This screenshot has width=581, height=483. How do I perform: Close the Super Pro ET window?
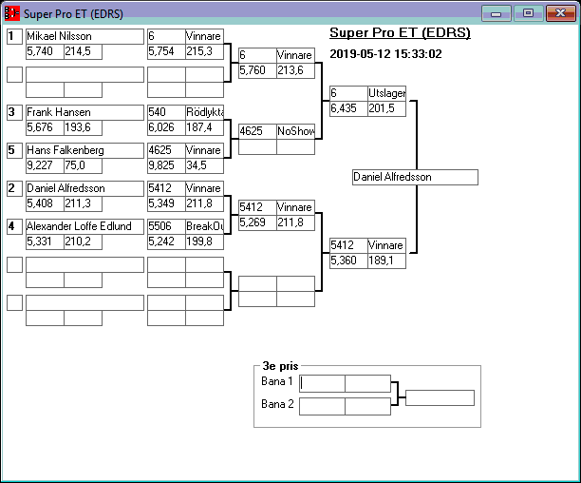(558, 13)
